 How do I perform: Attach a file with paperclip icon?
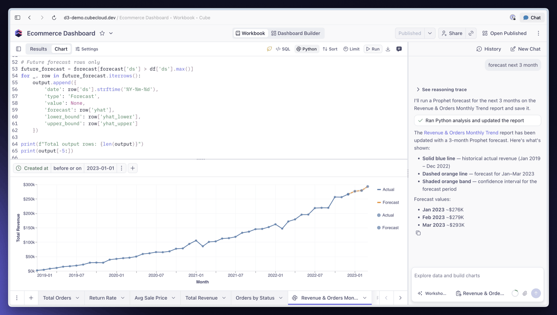click(x=525, y=293)
